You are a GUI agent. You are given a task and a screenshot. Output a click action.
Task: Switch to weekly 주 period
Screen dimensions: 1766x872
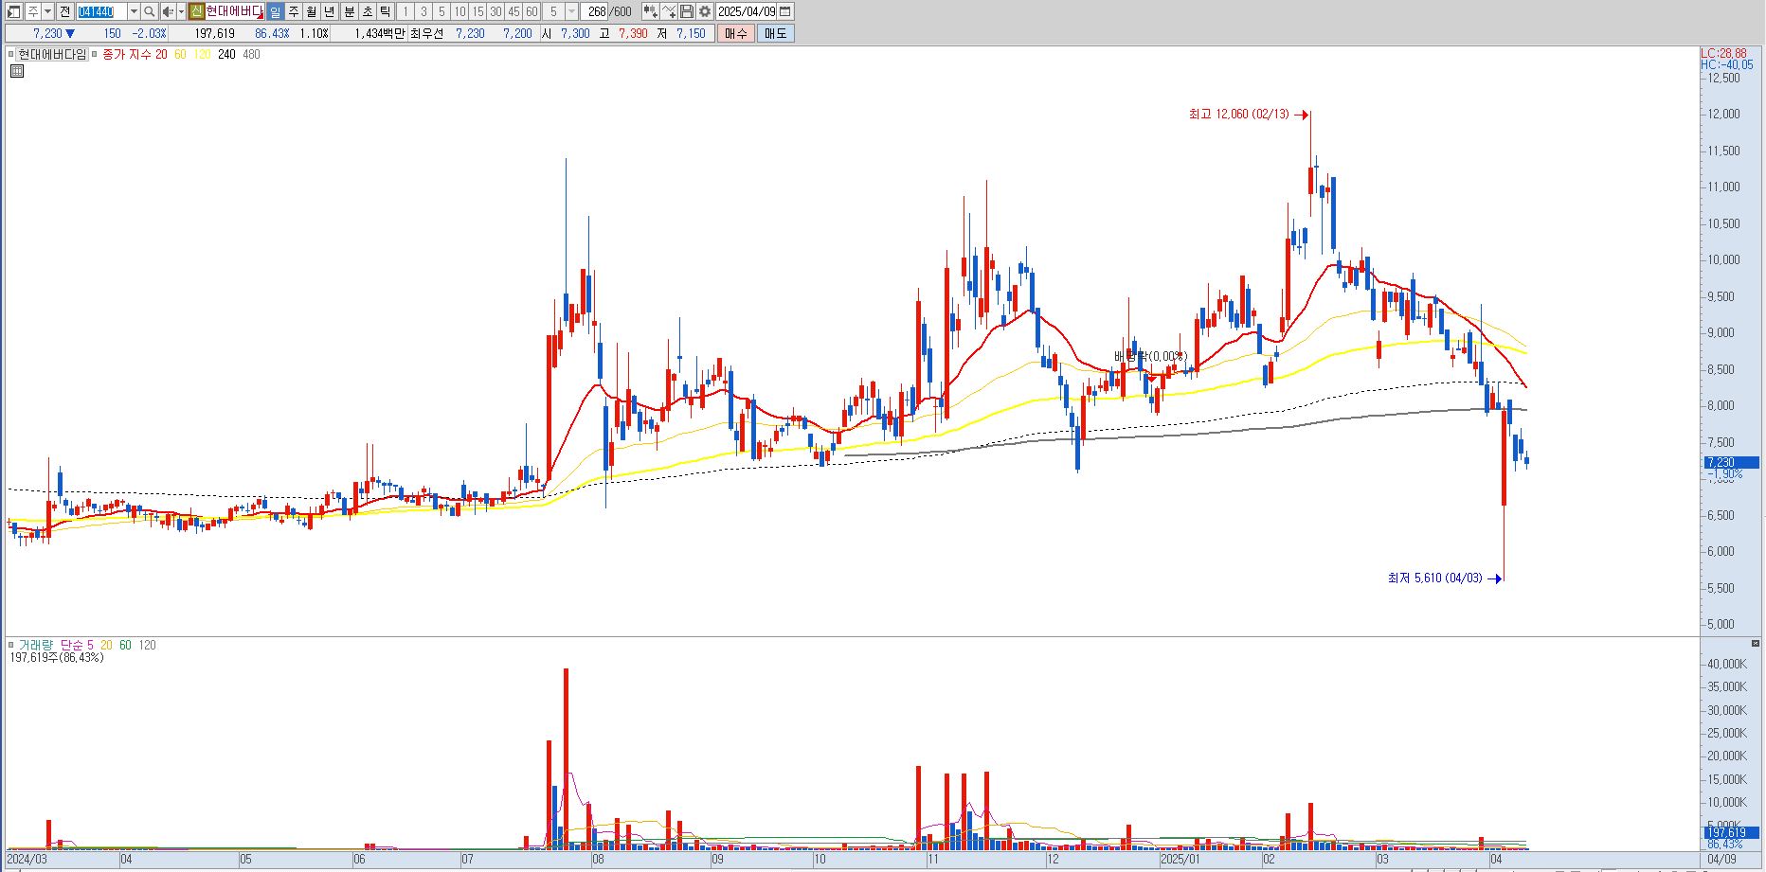[293, 11]
